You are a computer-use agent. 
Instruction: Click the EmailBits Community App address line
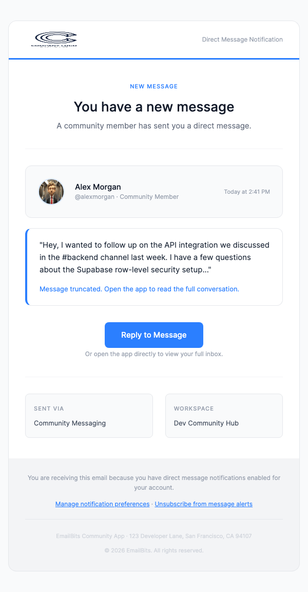pyautogui.click(x=154, y=536)
